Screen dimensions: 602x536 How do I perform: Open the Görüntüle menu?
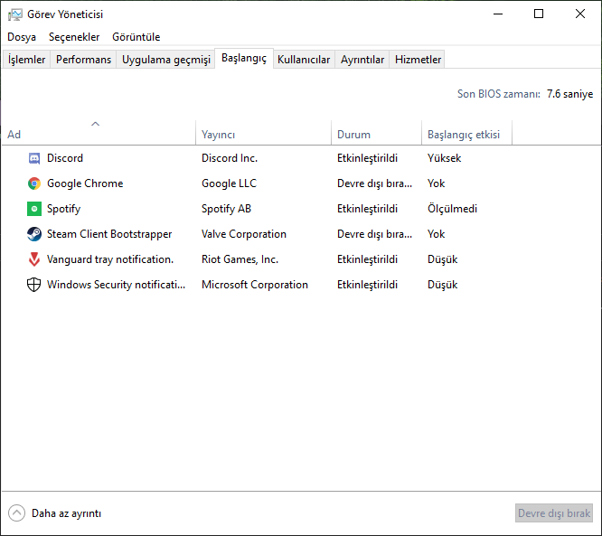[x=136, y=37]
